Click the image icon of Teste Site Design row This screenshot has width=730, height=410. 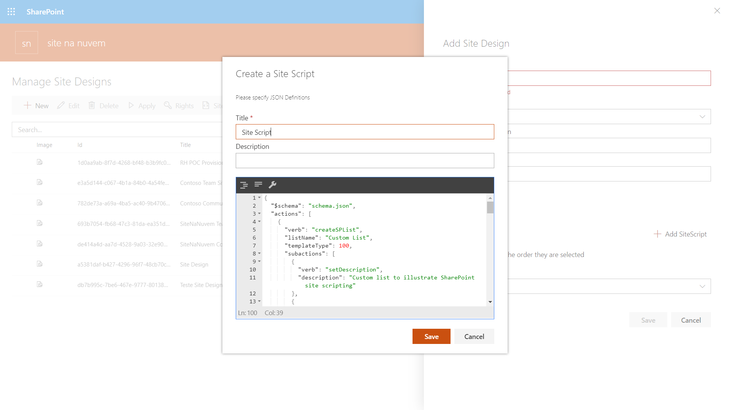[40, 284]
